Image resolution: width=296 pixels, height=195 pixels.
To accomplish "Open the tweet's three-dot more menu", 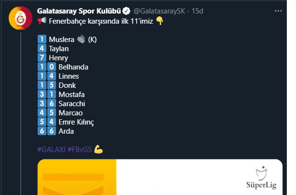I will tap(278, 11).
